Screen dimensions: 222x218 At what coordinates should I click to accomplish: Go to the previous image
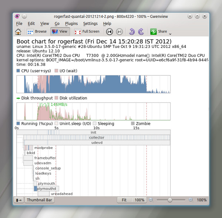pyautogui.click(x=110, y=32)
